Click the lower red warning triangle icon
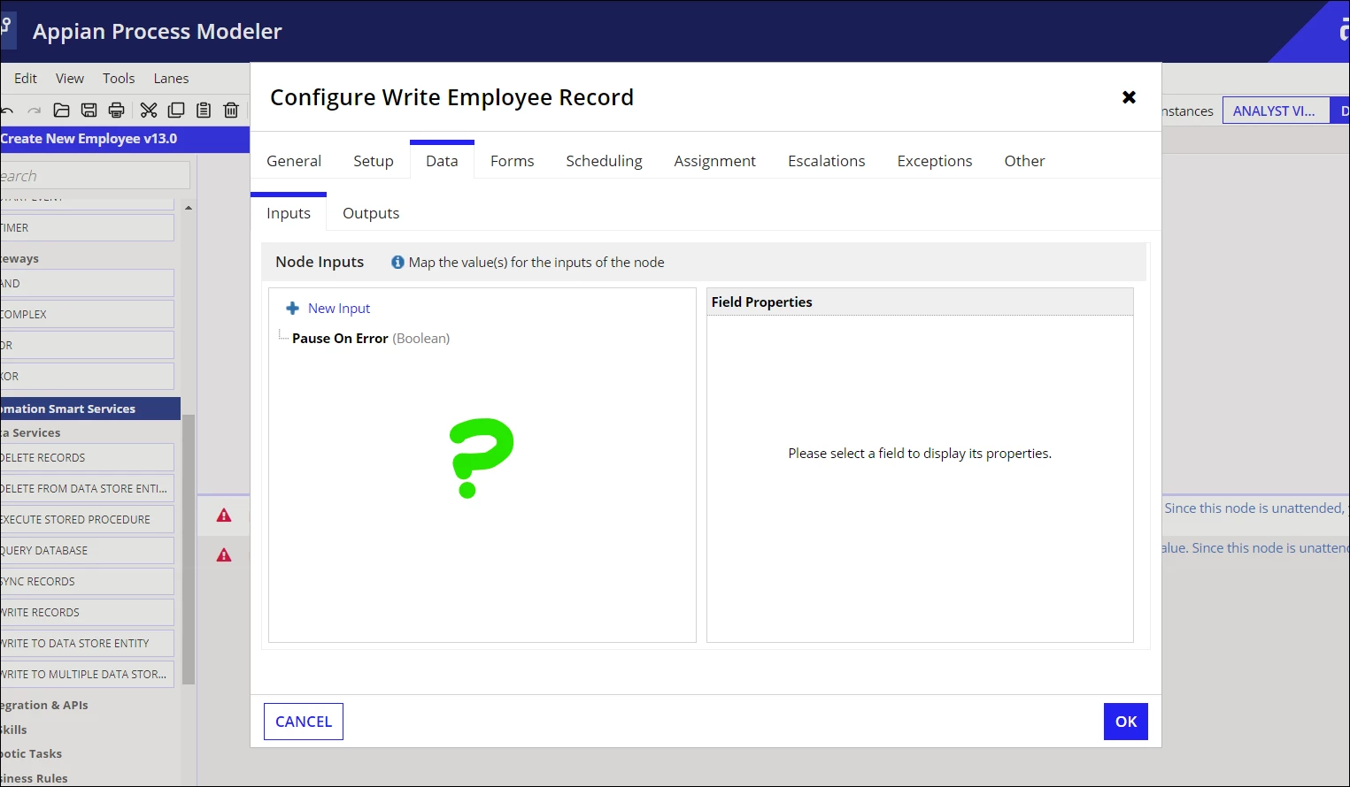Viewport: 1350px width, 787px height. [x=224, y=555]
